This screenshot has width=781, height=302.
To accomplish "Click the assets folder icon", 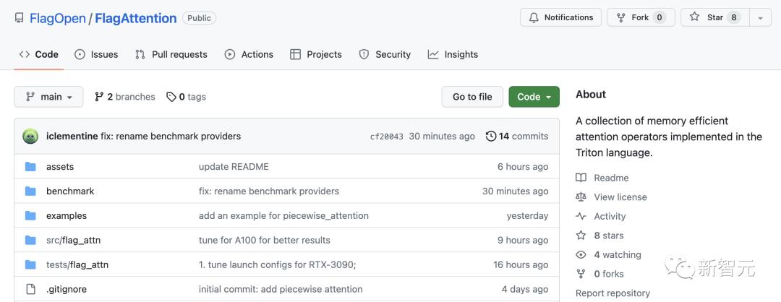I will (30, 167).
